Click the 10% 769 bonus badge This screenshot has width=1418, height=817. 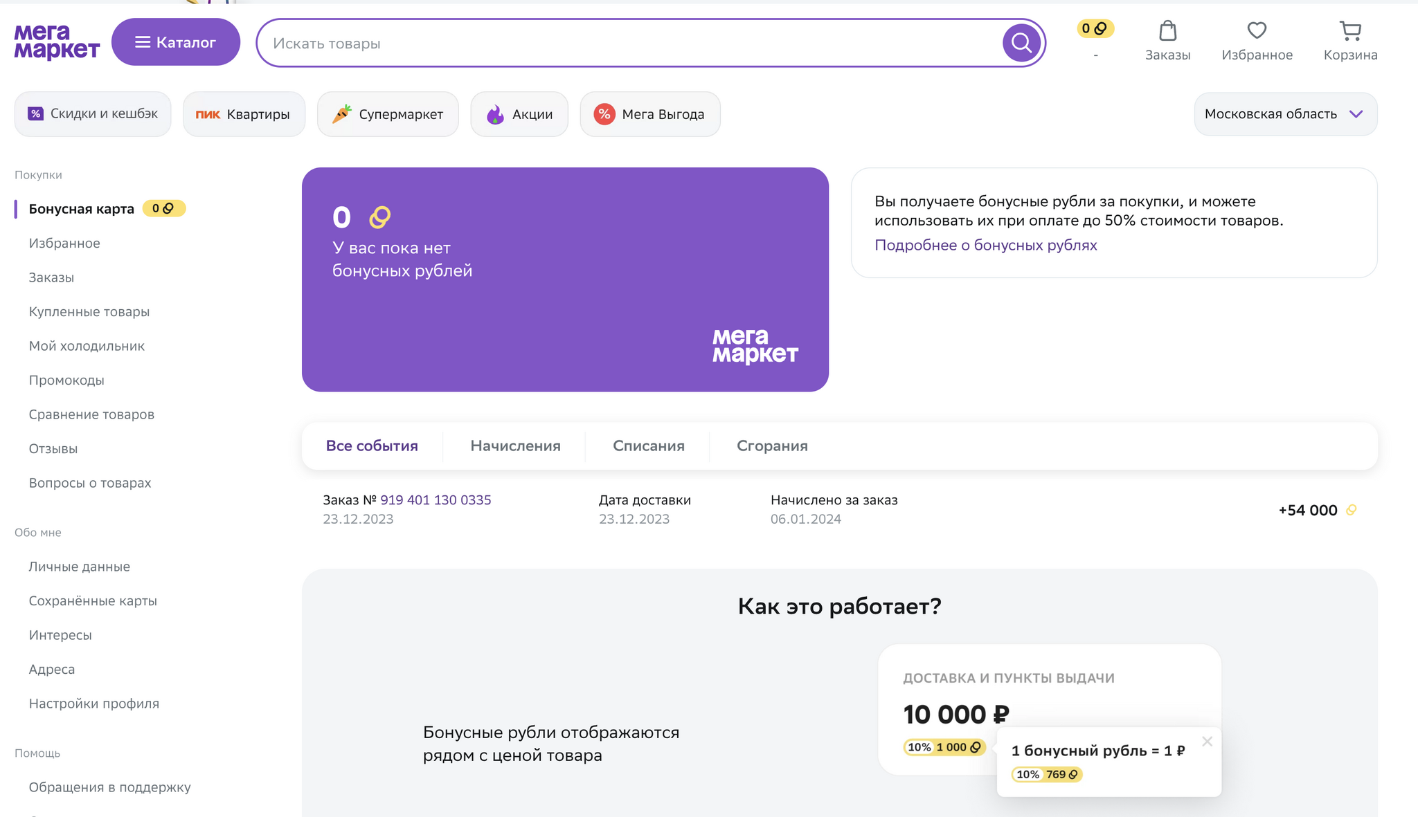[1047, 774]
